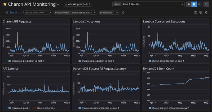Toggle the Charon API Requests legend swatch
This screenshot has height=112, width=212.
10,61
